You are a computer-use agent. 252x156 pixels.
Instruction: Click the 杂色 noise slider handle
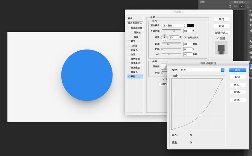click(x=162, y=72)
